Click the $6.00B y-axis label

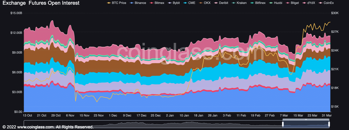17,72
